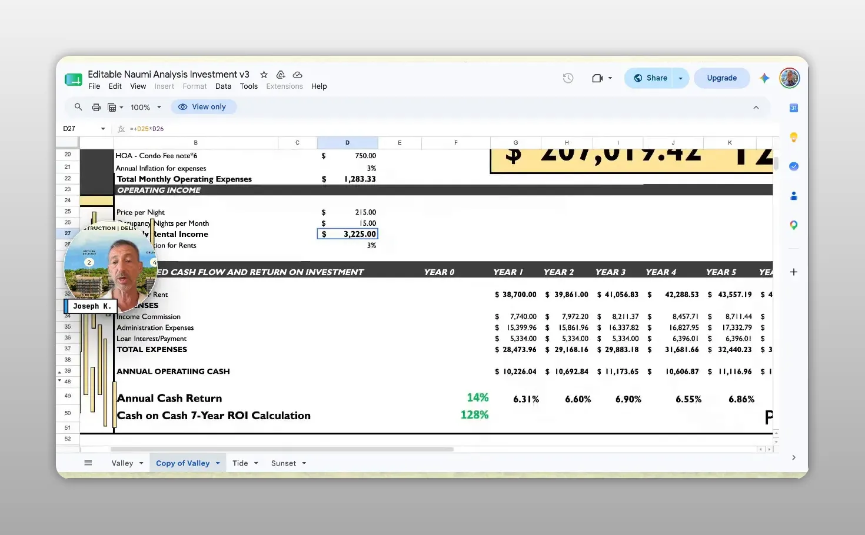Select the 38,700.00 Year 1 rent cell
Viewport: 865px width, 535px height.
(515, 295)
